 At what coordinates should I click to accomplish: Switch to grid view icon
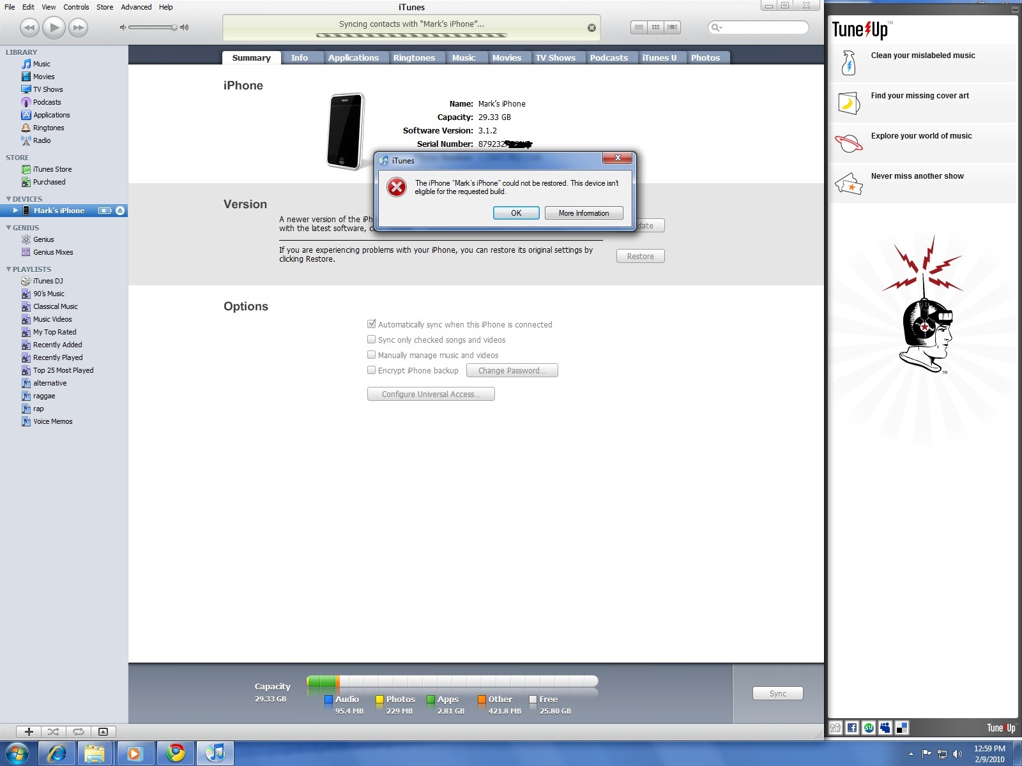tap(655, 27)
